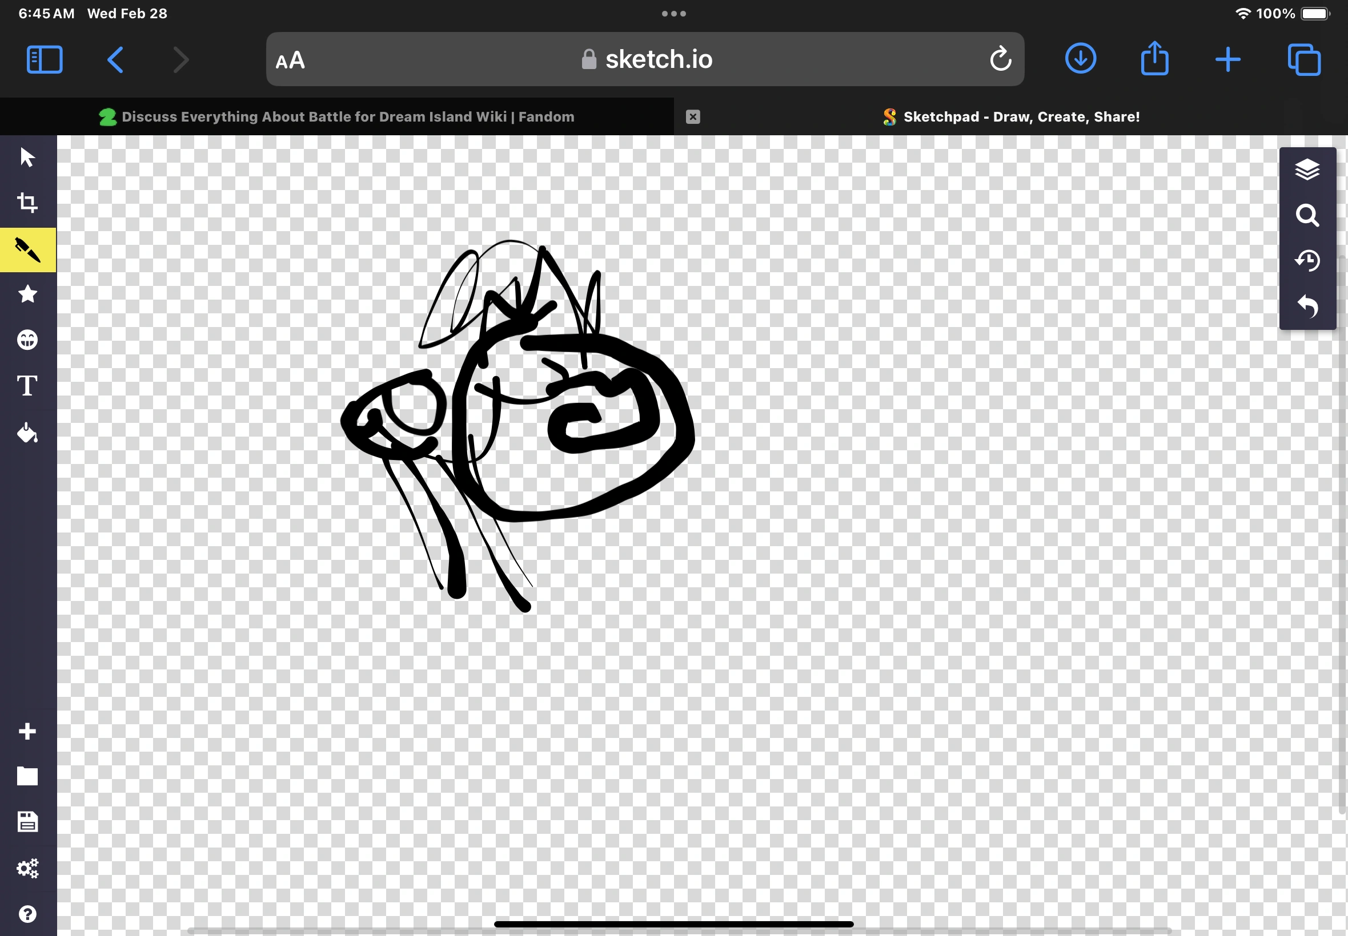Open the Shapes tool

pos(27,294)
